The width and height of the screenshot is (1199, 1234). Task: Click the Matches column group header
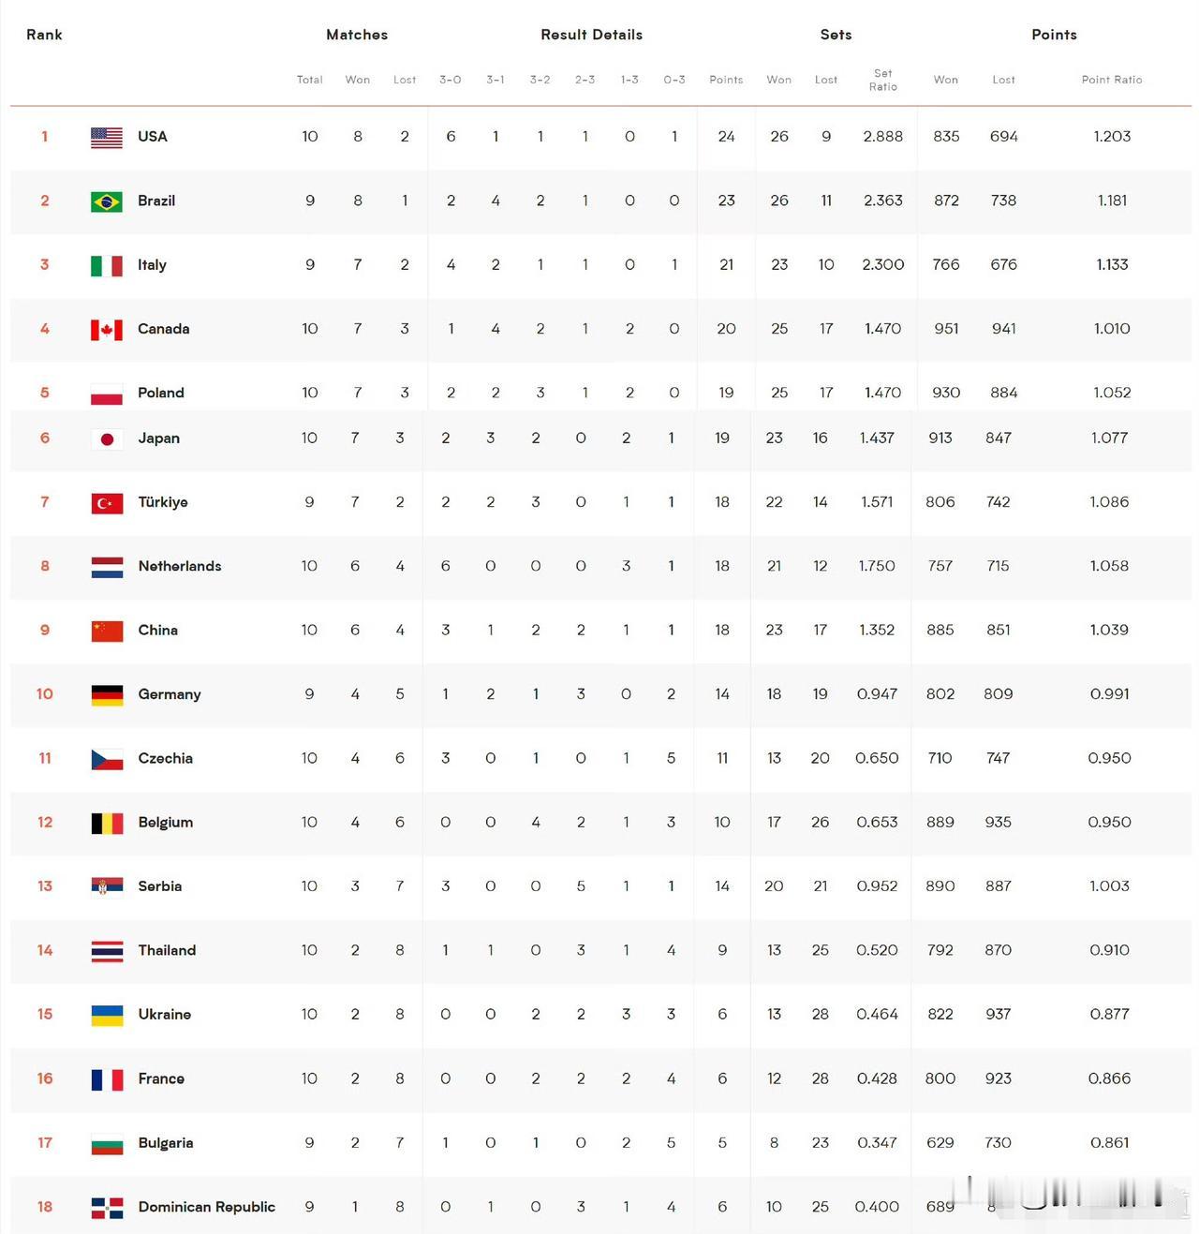point(357,35)
